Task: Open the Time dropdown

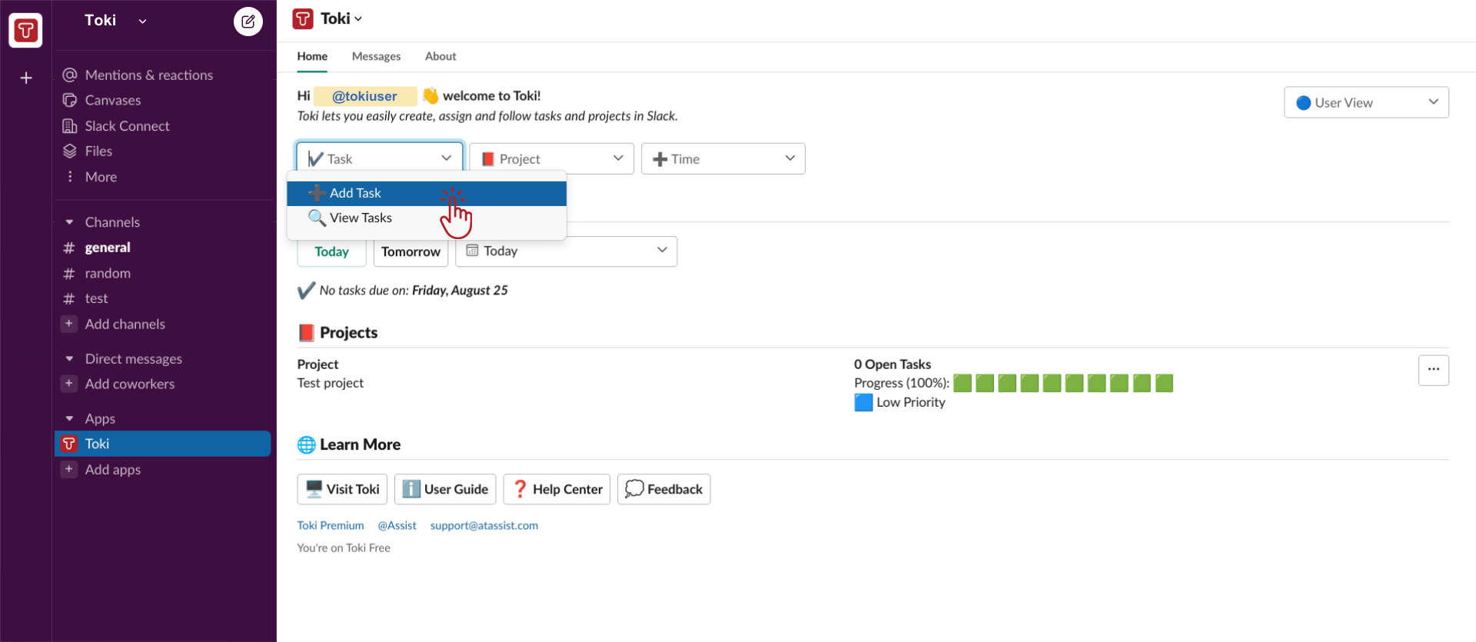Action: 723,158
